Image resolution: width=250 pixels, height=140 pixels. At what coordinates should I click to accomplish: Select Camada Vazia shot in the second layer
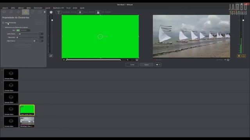pyautogui.click(x=11, y=86)
